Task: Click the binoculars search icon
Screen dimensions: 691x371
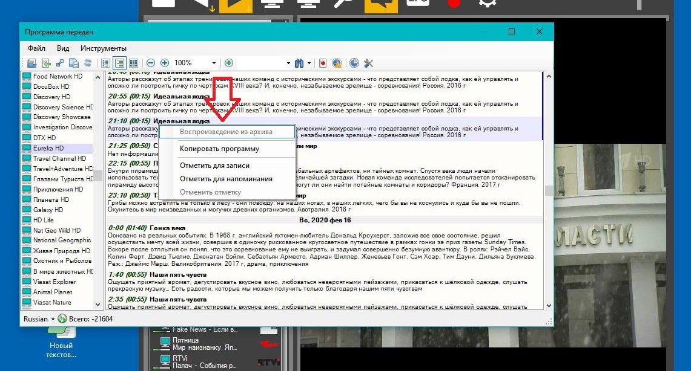Action: (299, 63)
